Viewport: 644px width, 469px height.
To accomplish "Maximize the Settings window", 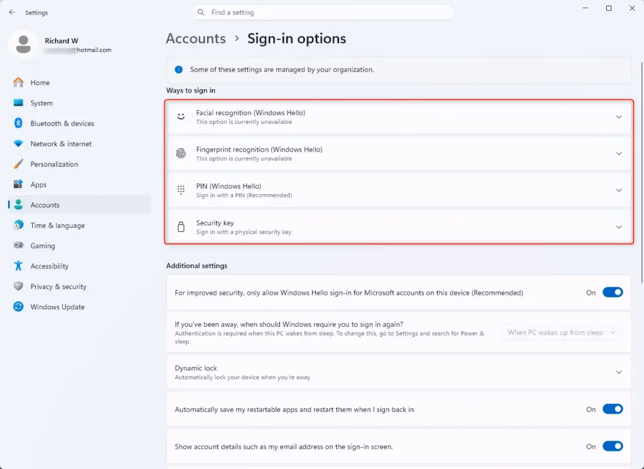I will click(609, 8).
